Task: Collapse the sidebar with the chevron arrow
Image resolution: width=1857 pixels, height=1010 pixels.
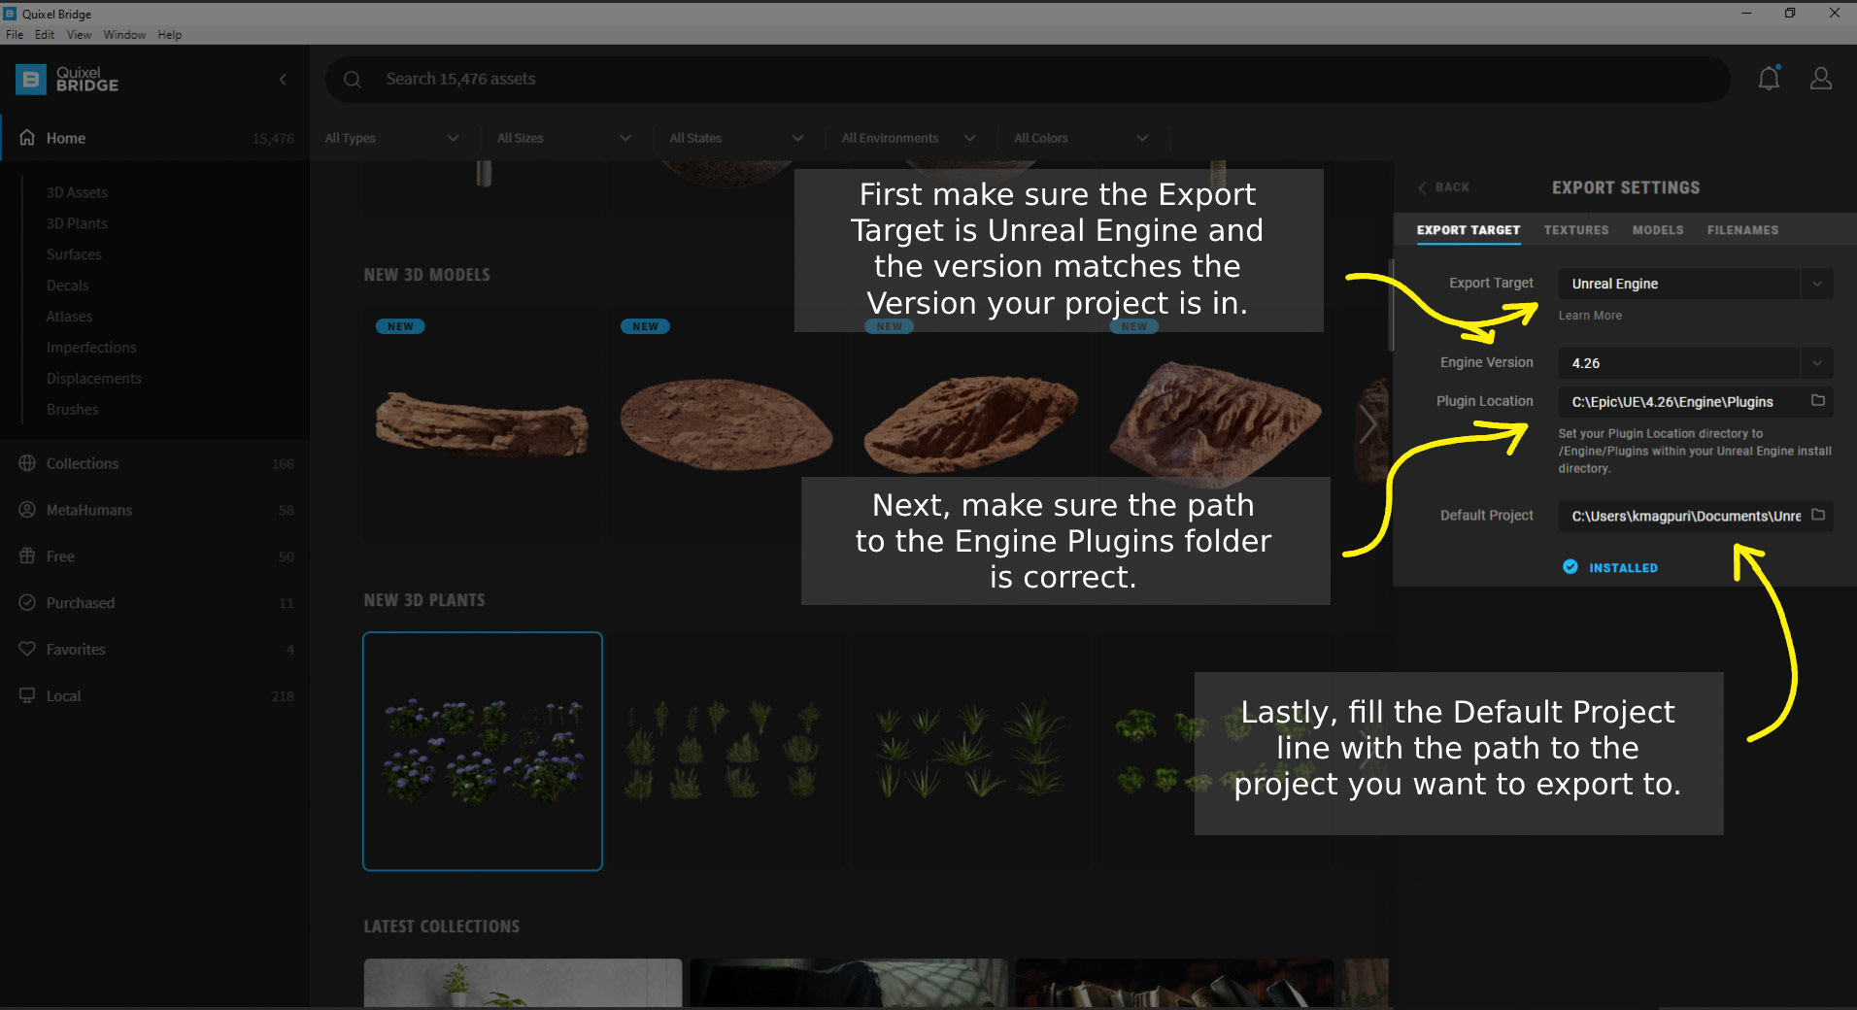Action: 283,80
